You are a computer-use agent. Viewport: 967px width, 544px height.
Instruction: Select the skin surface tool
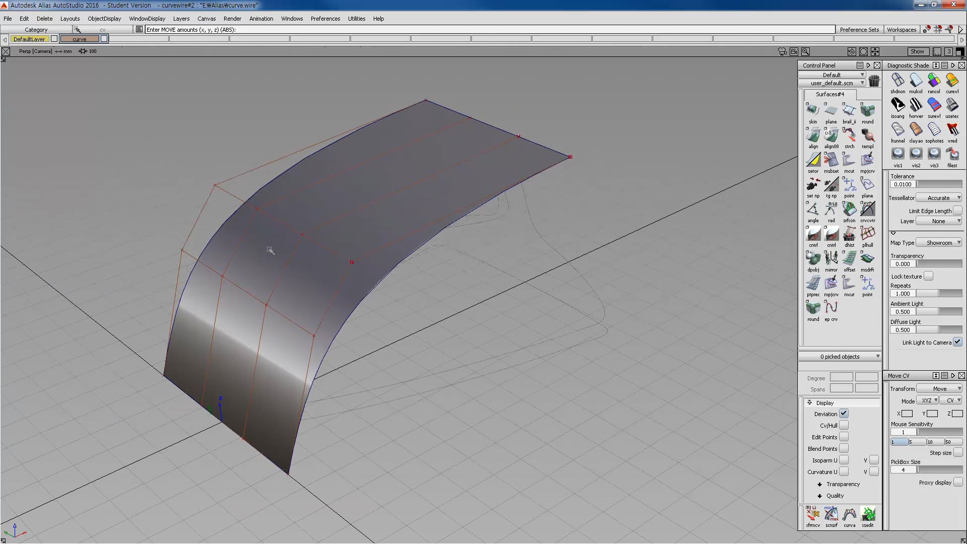pos(813,110)
